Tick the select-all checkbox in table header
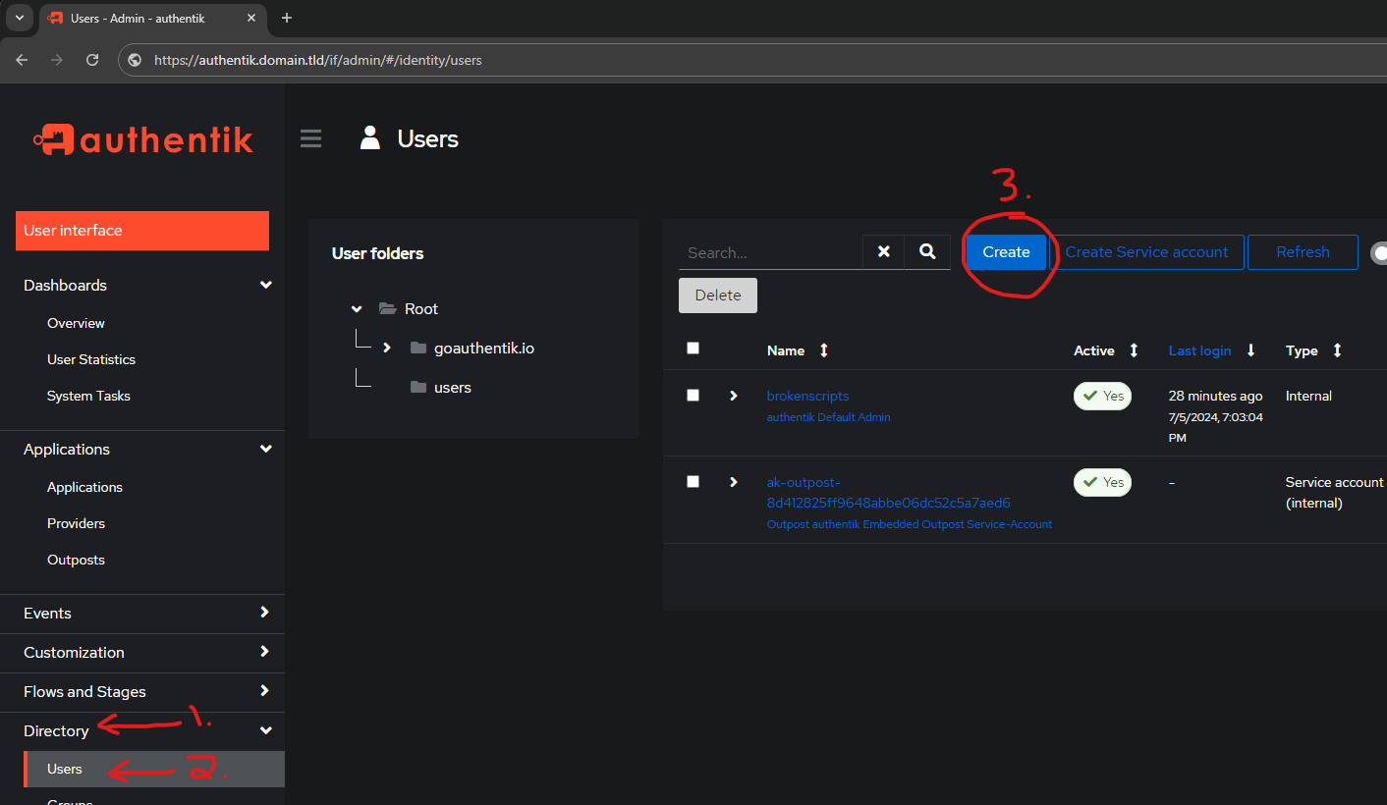The image size is (1387, 805). (693, 348)
